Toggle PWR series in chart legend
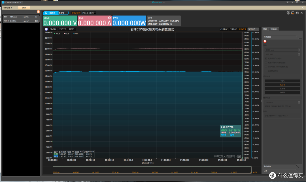 [x=76, y=34]
